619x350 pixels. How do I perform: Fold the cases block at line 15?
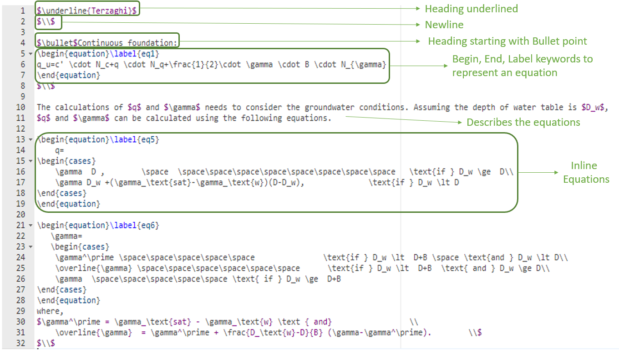point(30,161)
